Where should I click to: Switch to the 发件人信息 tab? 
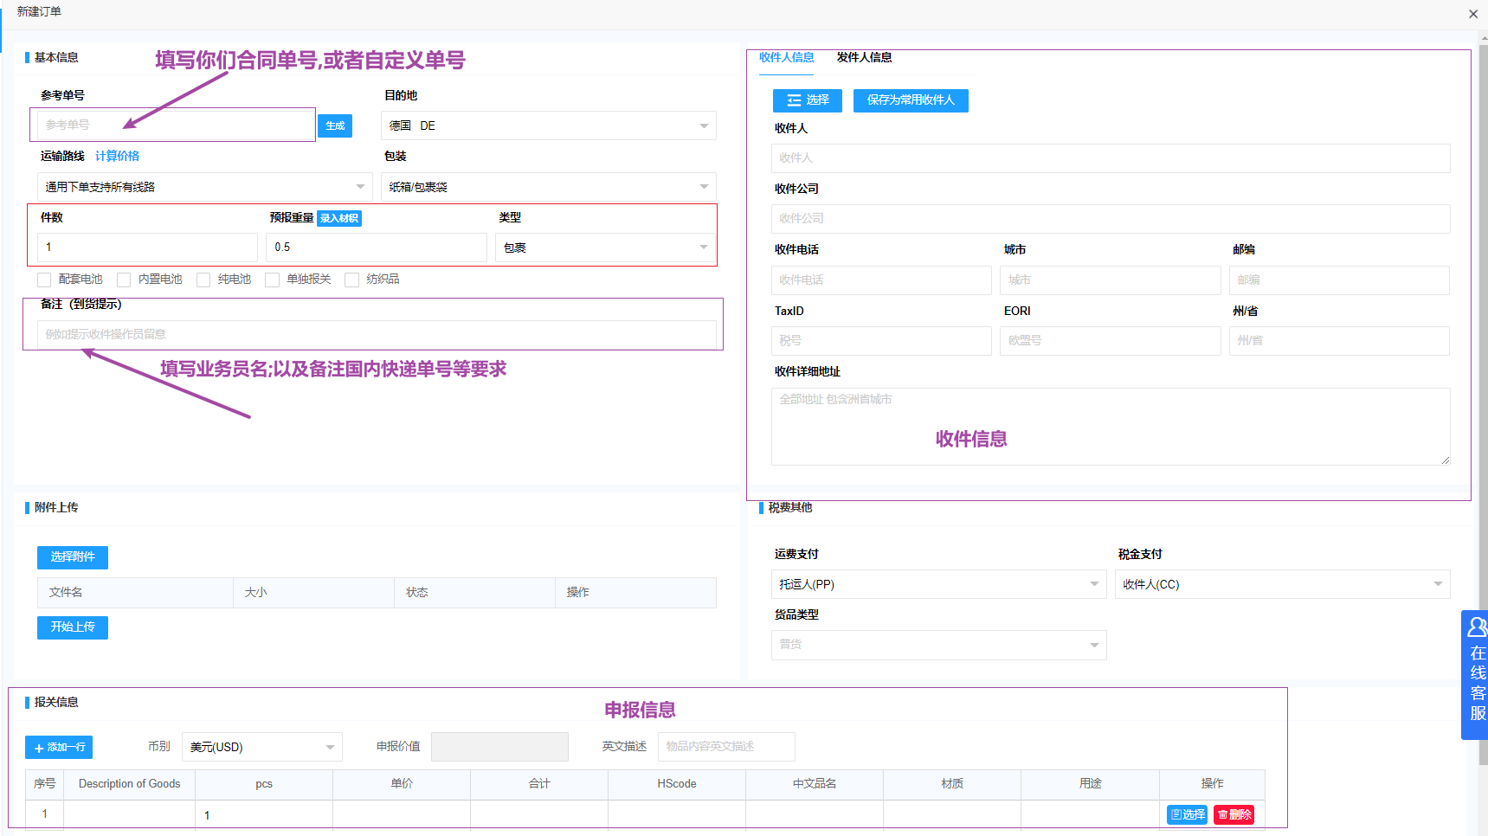[x=864, y=58]
